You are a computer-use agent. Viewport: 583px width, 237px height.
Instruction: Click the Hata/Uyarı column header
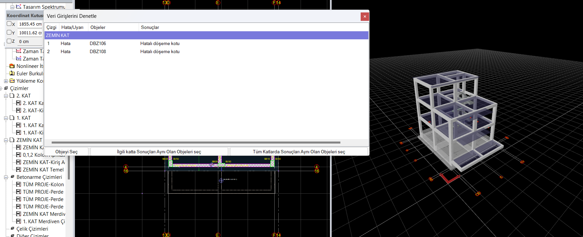coord(74,27)
